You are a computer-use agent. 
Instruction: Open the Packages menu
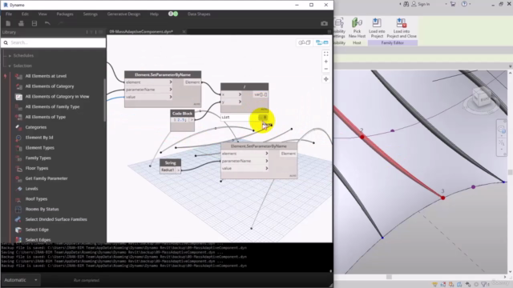pos(65,14)
